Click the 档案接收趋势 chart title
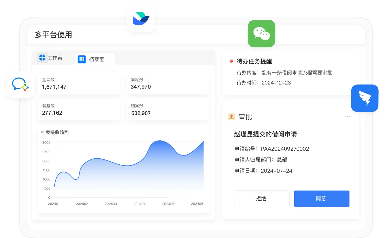385x238 pixels. point(55,132)
